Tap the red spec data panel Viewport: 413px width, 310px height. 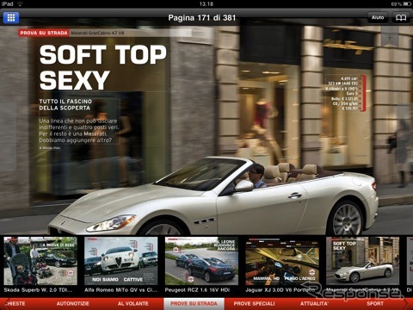(x=345, y=93)
